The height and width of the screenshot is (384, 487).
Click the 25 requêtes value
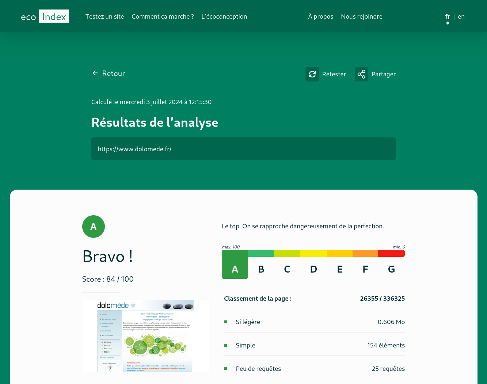point(388,369)
